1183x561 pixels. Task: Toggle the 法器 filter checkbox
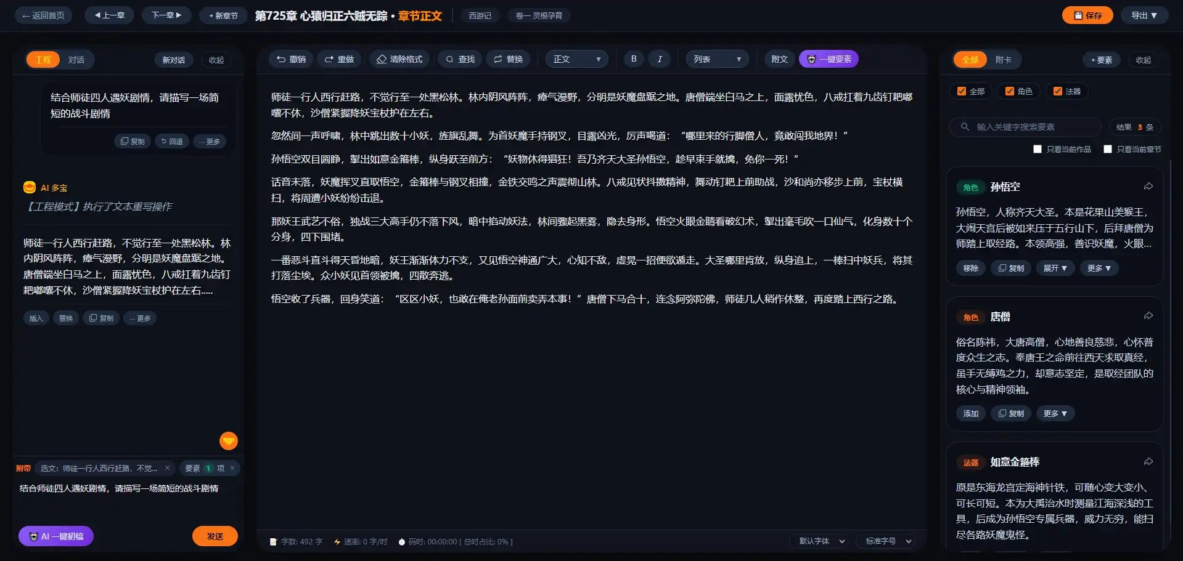click(1058, 91)
